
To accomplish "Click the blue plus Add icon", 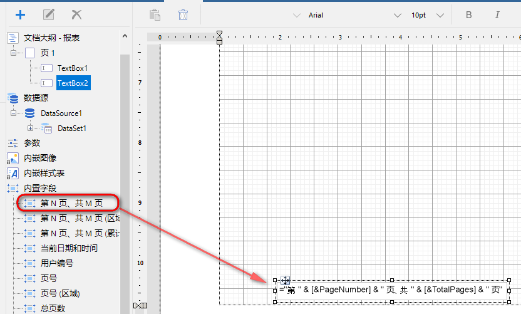I will 20,14.
